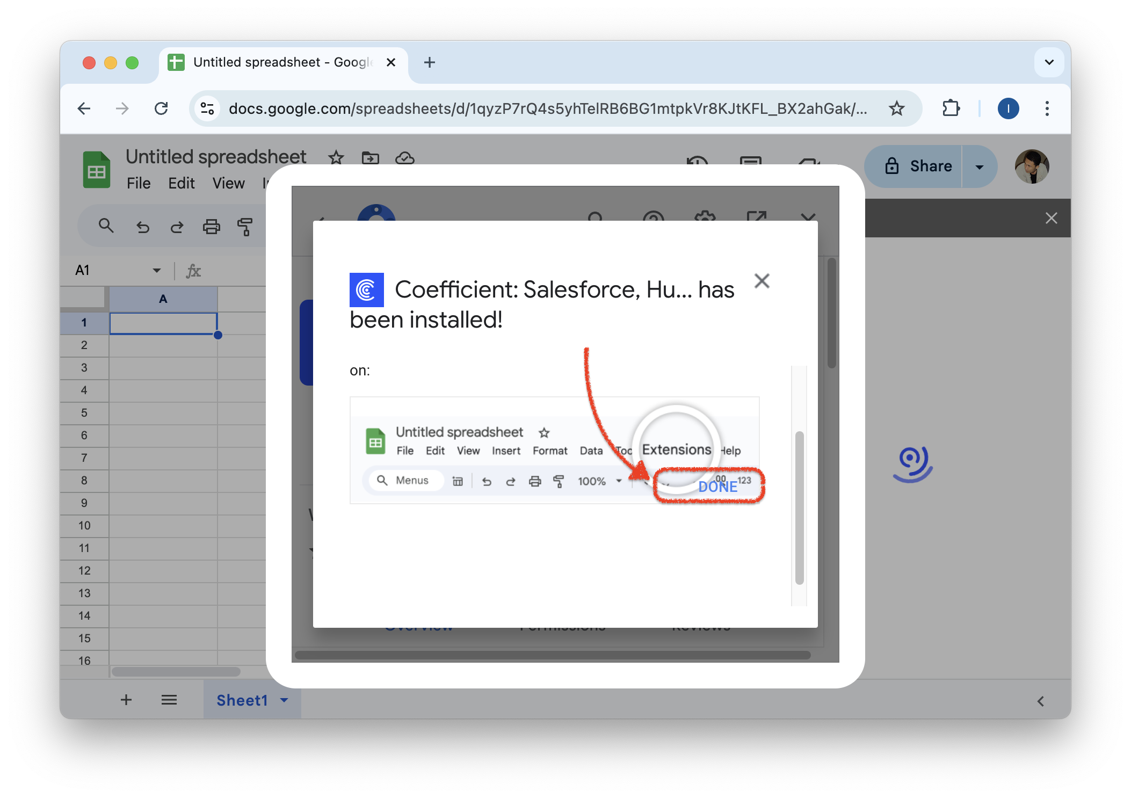This screenshot has height=798, width=1131.
Task: Open the Edit menu
Action: point(182,184)
